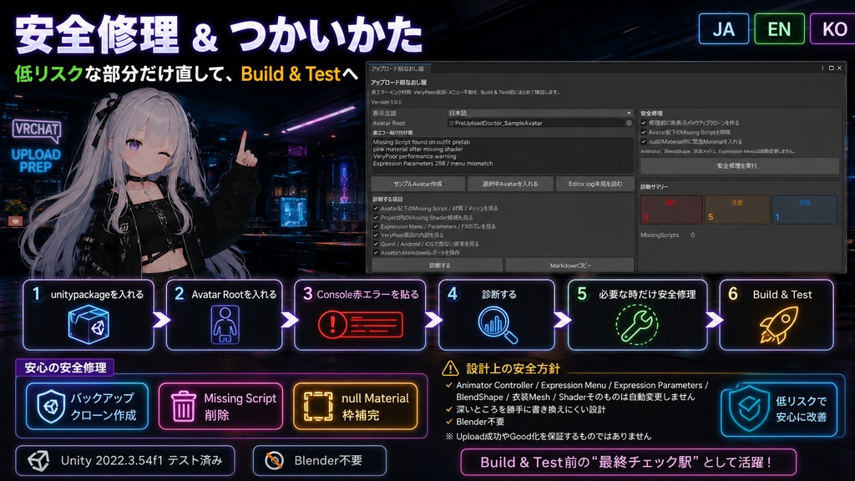The height and width of the screenshot is (481, 855).
Task: Click the orange dashed frame null Material icon
Action: click(x=318, y=407)
